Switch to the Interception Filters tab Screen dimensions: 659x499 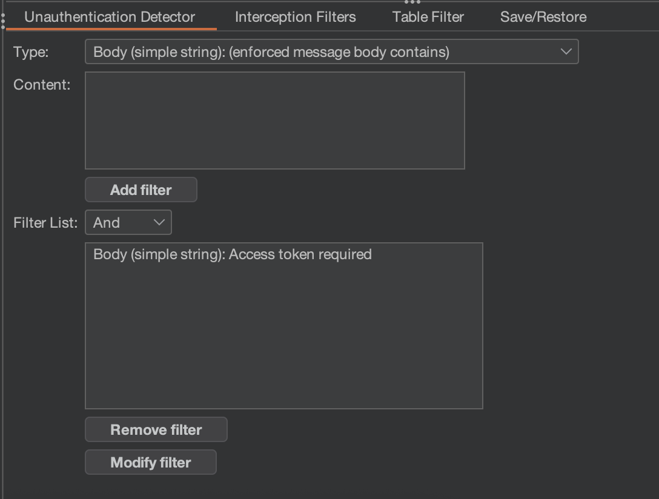tap(295, 16)
